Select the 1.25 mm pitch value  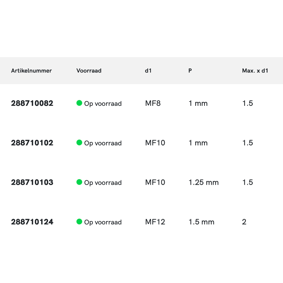(203, 183)
